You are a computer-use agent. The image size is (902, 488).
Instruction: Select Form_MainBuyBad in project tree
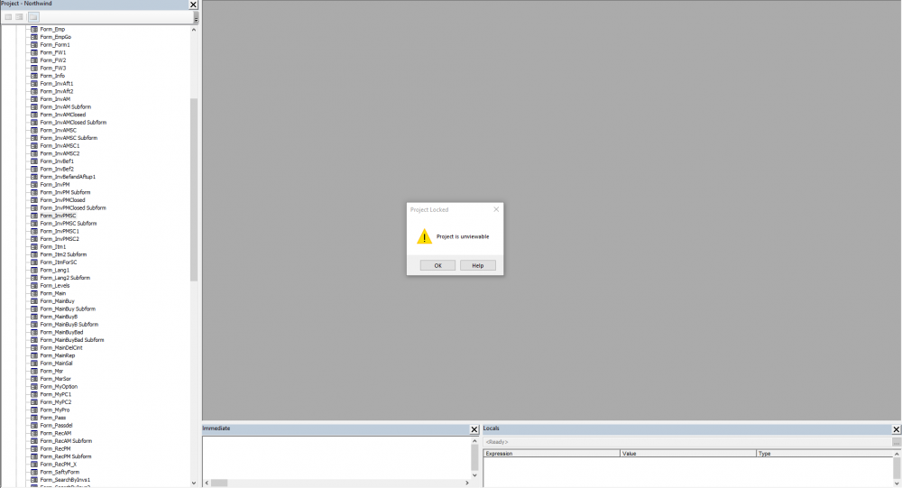(x=61, y=332)
